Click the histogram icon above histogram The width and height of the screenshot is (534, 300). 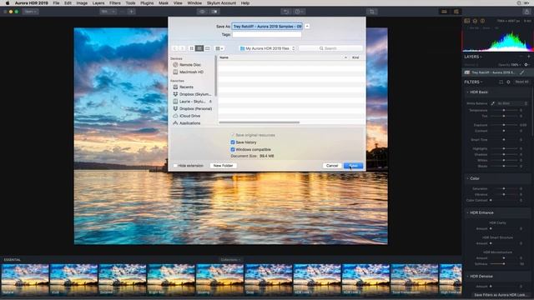(467, 21)
